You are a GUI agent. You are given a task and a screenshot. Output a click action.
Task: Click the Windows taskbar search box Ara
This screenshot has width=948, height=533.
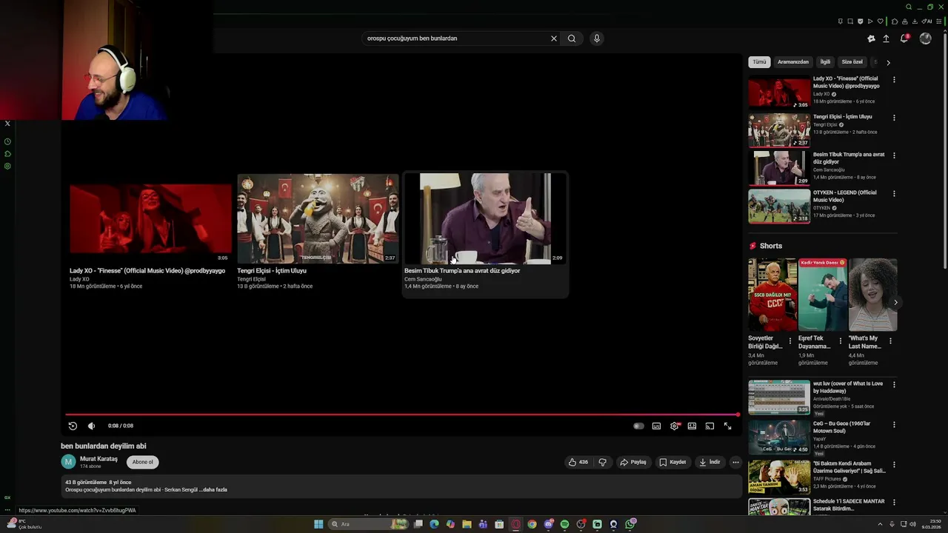(x=368, y=524)
